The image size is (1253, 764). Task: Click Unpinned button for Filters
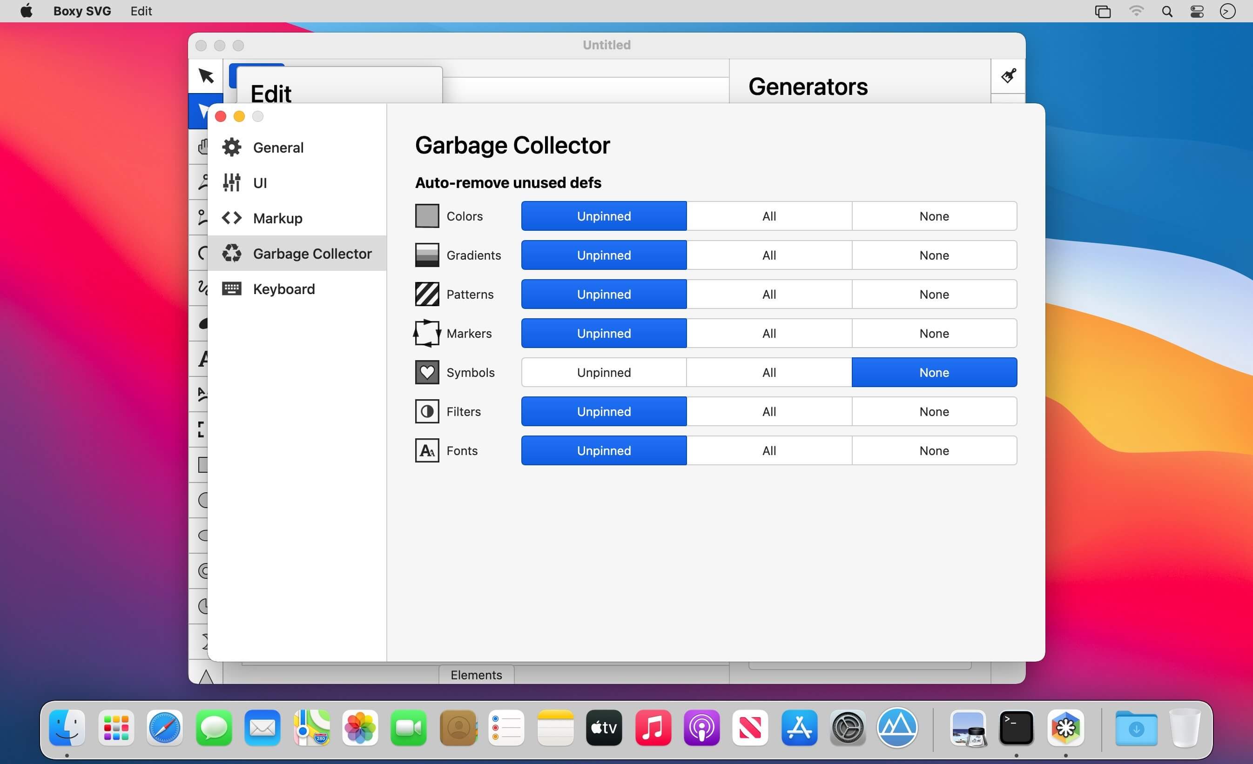coord(603,411)
